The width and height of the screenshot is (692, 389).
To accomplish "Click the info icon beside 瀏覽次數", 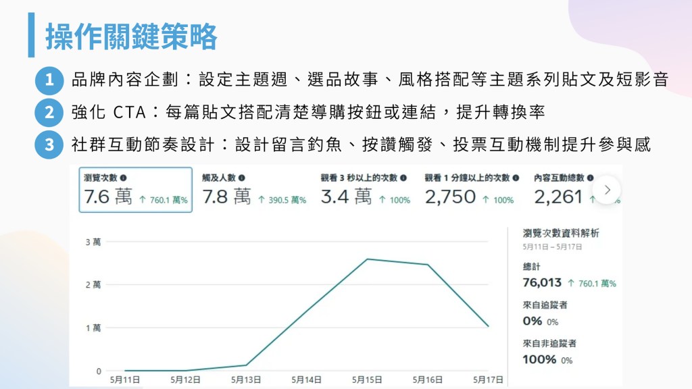I will pyautogui.click(x=123, y=178).
